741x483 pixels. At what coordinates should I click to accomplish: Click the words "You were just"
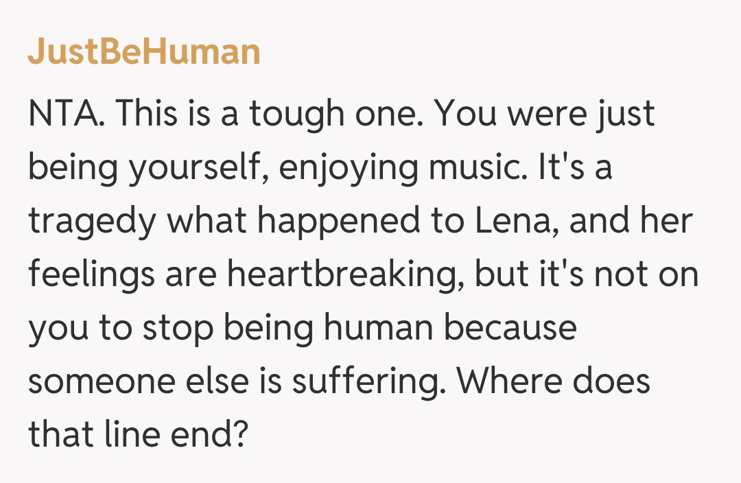pos(545,114)
